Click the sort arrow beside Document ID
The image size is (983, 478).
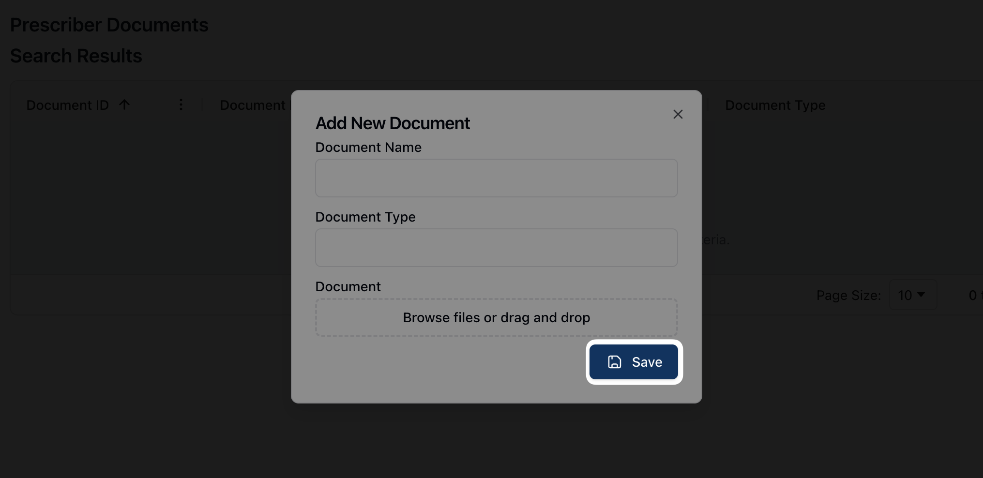point(124,105)
